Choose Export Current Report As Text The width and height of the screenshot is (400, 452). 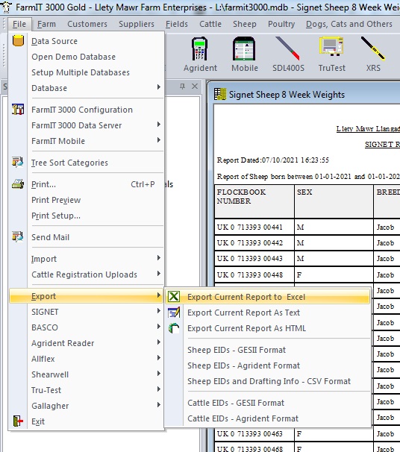(267, 313)
